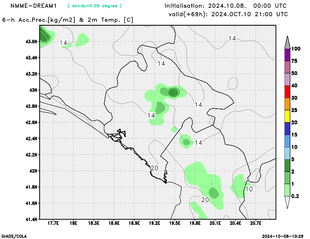Click the 42N latitude axis label
310x239 pixels.
pos(33,171)
